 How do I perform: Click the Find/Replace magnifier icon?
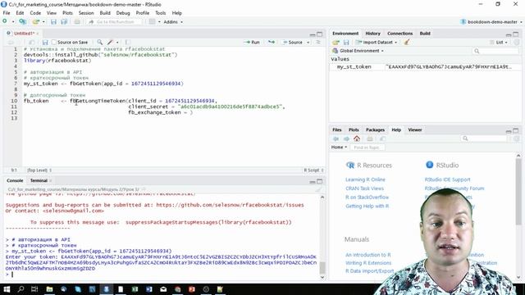(x=100, y=42)
